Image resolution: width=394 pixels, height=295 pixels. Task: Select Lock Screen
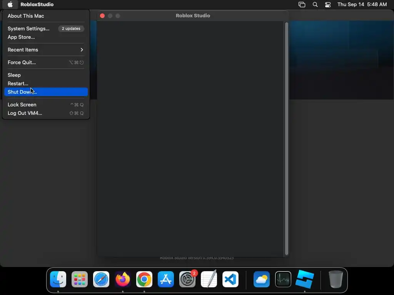pyautogui.click(x=46, y=104)
